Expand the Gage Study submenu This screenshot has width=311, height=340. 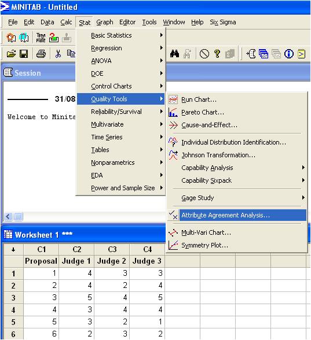[x=237, y=198]
